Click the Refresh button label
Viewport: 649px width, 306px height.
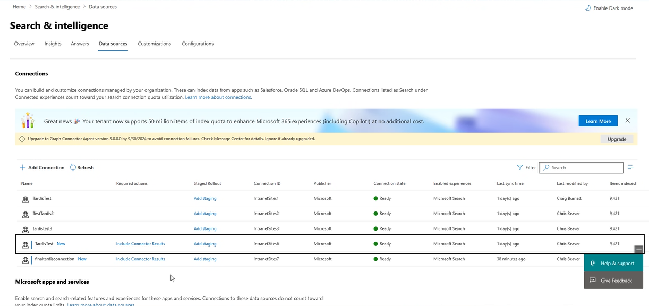point(86,167)
